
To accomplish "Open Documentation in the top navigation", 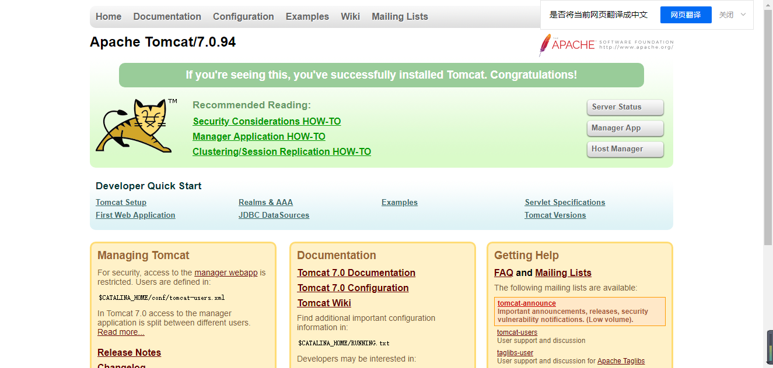I will (167, 16).
